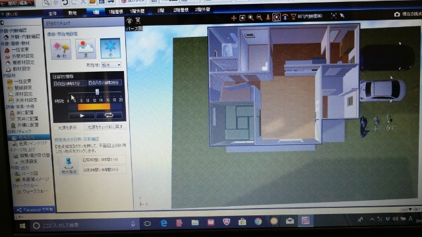422x237 pixels.
Task: Switch to the 2階外壁 tab
Action: point(202,9)
